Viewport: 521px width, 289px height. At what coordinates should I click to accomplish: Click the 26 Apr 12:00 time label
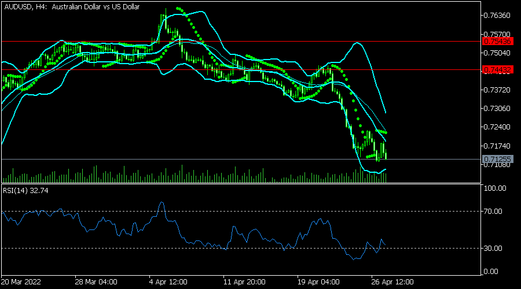[x=392, y=282]
